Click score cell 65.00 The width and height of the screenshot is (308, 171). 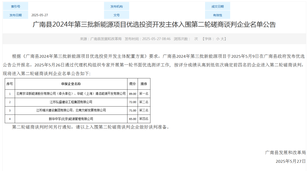(133, 119)
